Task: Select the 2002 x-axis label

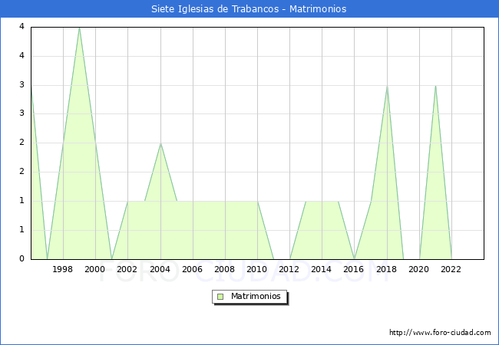Action: click(x=127, y=269)
